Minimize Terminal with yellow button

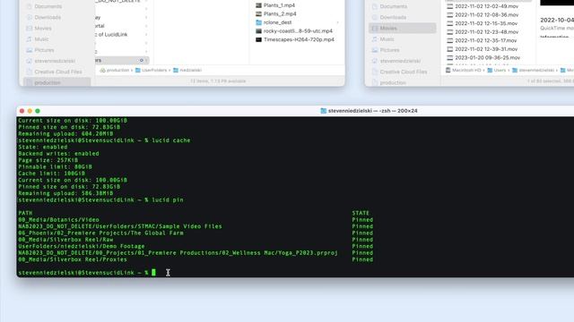click(x=30, y=111)
